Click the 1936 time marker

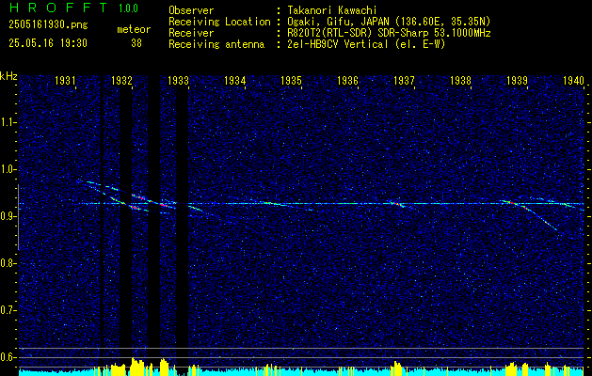[347, 80]
